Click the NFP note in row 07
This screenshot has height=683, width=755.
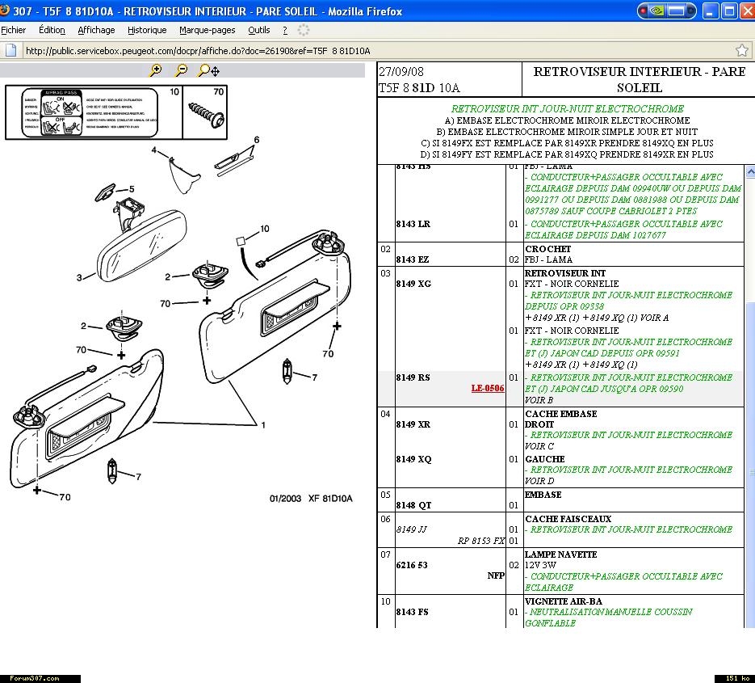point(496,575)
